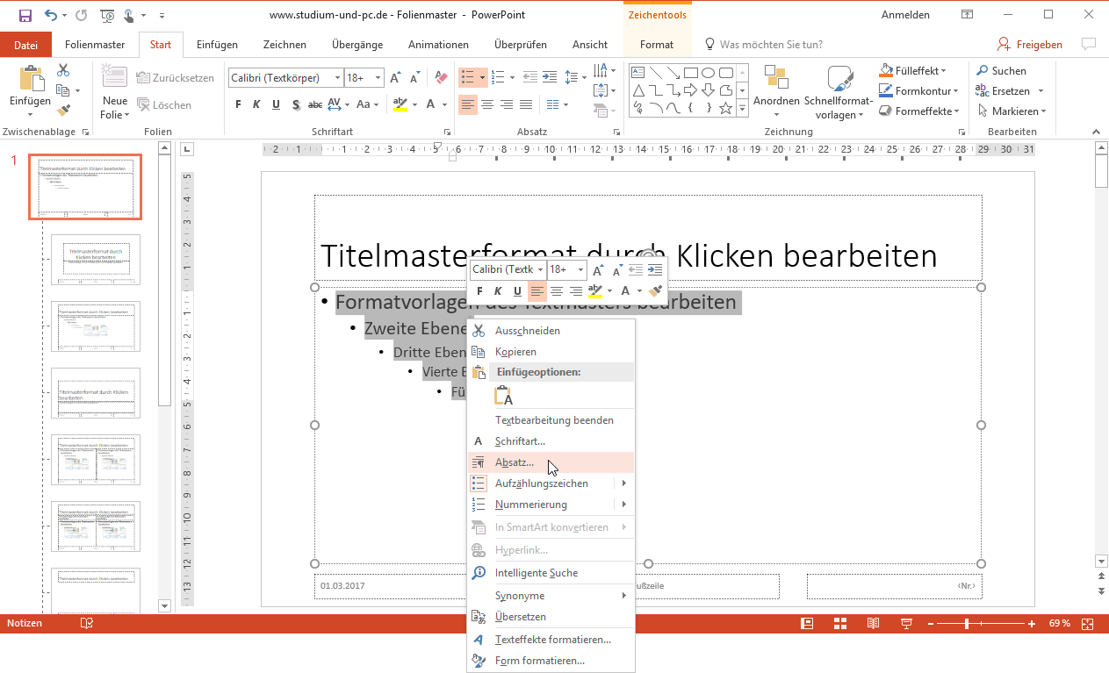
Task: Center text in ribbon Absatz group
Action: coord(487,104)
